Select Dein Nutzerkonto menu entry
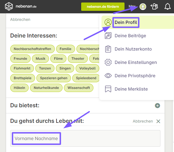The height and width of the screenshot is (152, 174). pos(133,49)
